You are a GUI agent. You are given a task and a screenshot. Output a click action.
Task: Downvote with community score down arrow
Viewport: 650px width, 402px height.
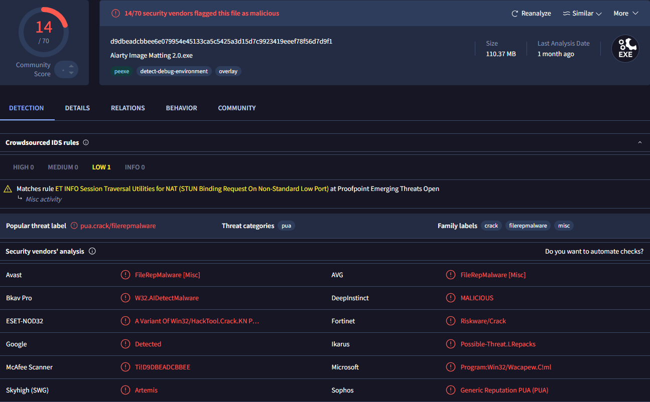71,73
